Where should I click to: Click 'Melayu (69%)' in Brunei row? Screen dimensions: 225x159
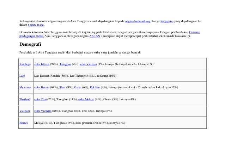(x=43, y=123)
